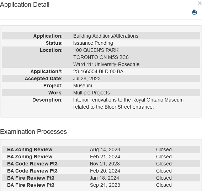Click the 100 QUEEN'S PARK location line
The image size is (202, 191).
pyautogui.click(x=96, y=50)
